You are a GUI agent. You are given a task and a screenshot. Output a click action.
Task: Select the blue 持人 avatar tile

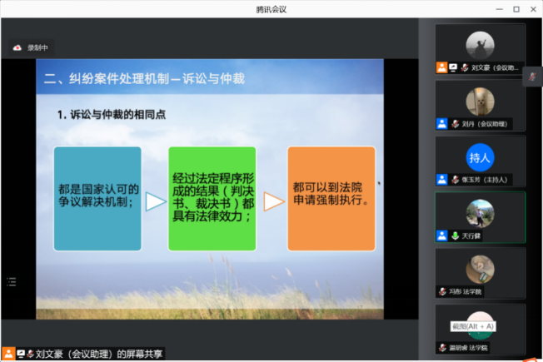point(480,156)
